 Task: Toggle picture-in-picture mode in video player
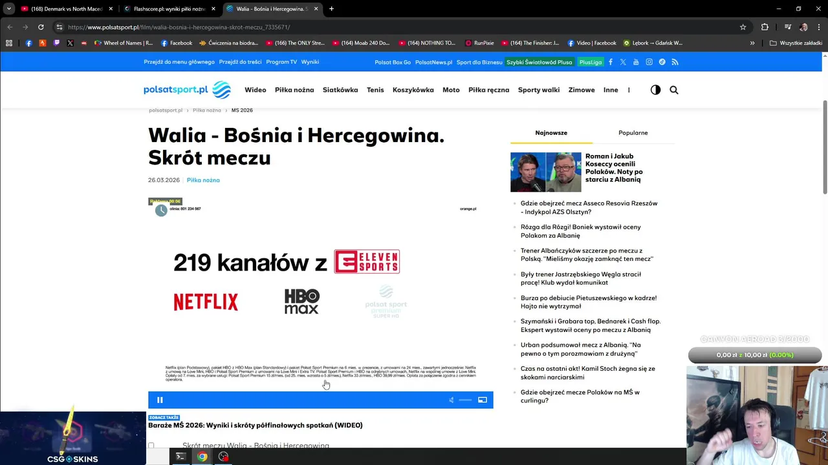(483, 400)
